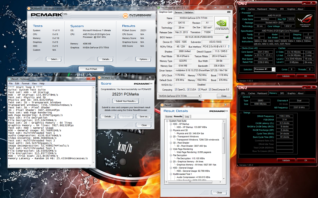Click the Close button in GPU-Z
318x198 pixels.
[x=224, y=96]
